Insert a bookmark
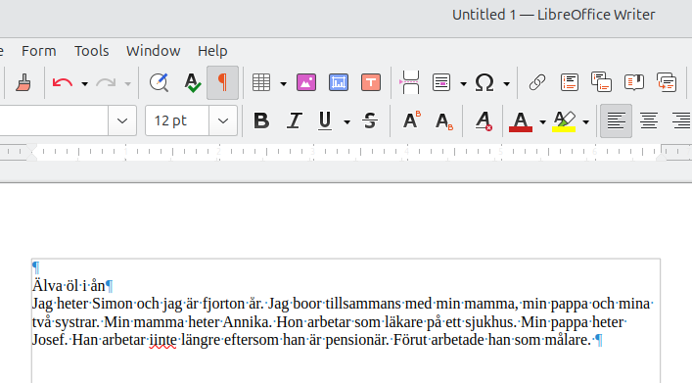The width and height of the screenshot is (692, 383). (x=633, y=82)
